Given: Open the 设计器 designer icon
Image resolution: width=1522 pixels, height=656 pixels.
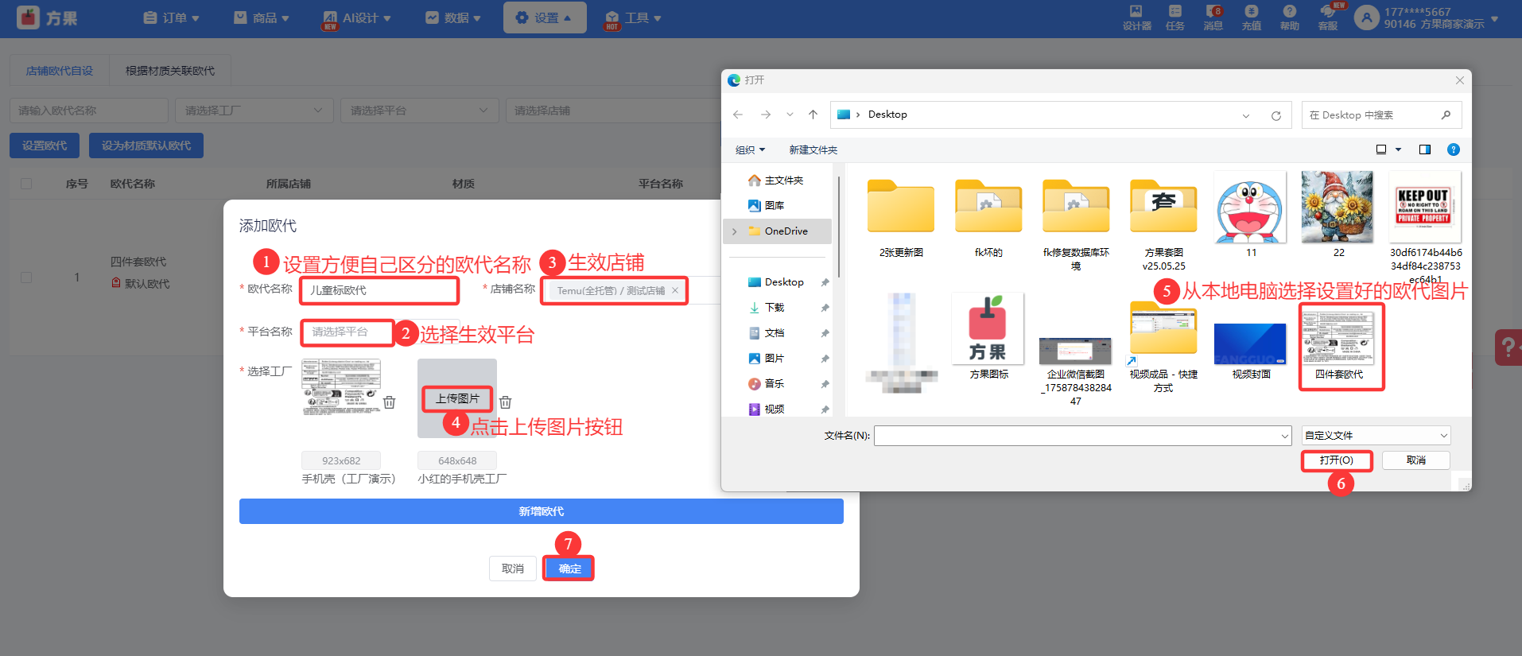Looking at the screenshot, I should tap(1136, 17).
